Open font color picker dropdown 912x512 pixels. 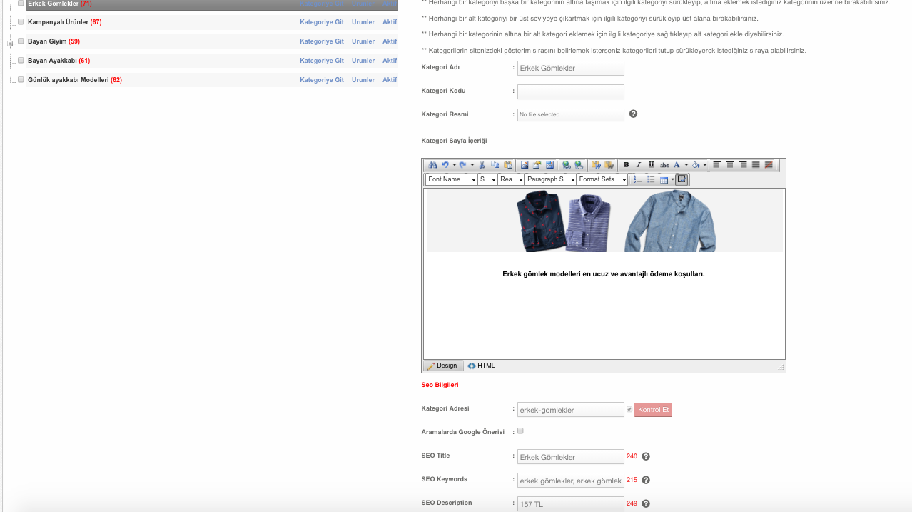(686, 165)
